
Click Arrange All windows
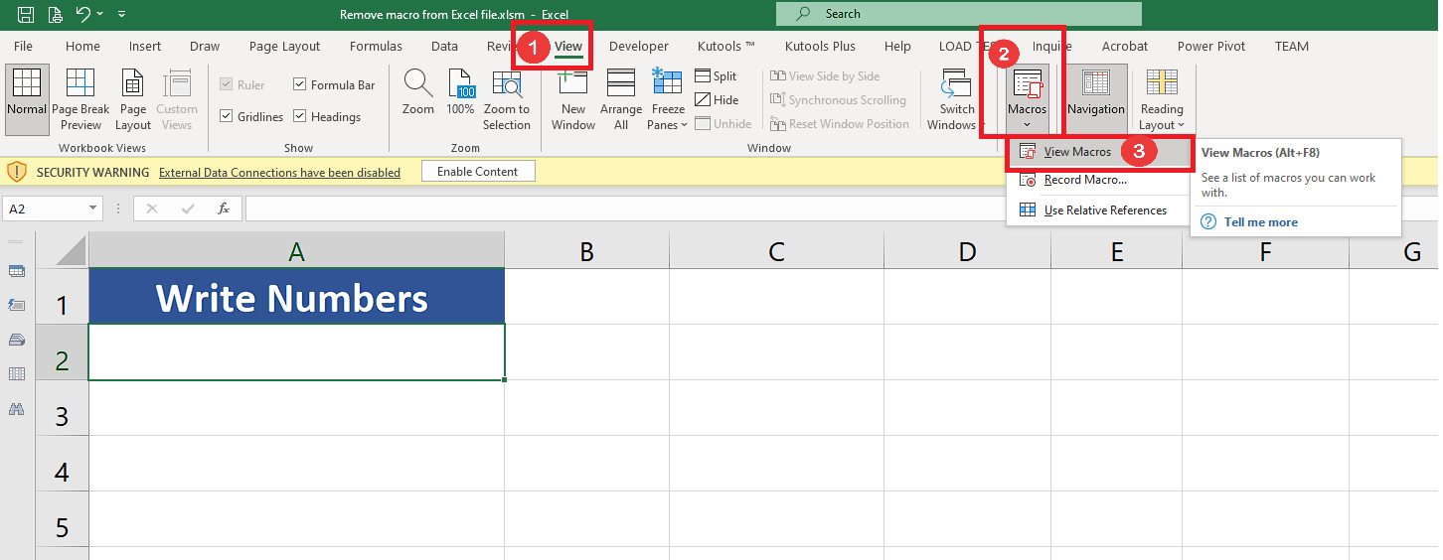(x=621, y=99)
